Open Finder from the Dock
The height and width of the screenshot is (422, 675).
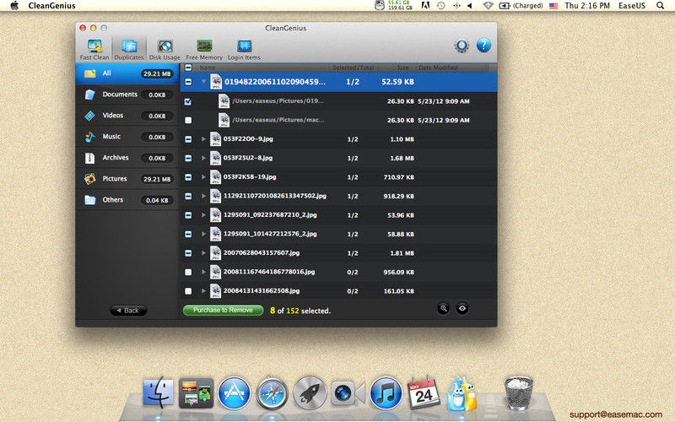point(159,392)
